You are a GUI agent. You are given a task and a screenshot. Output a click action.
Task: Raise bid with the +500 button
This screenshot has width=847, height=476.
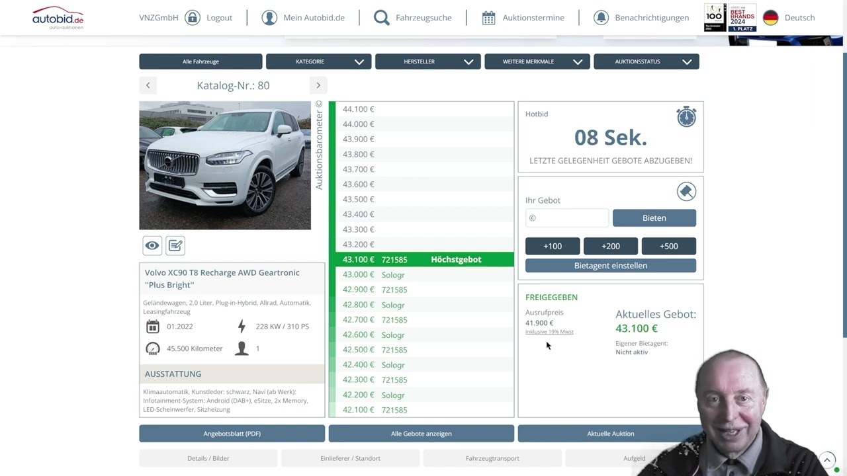(669, 246)
